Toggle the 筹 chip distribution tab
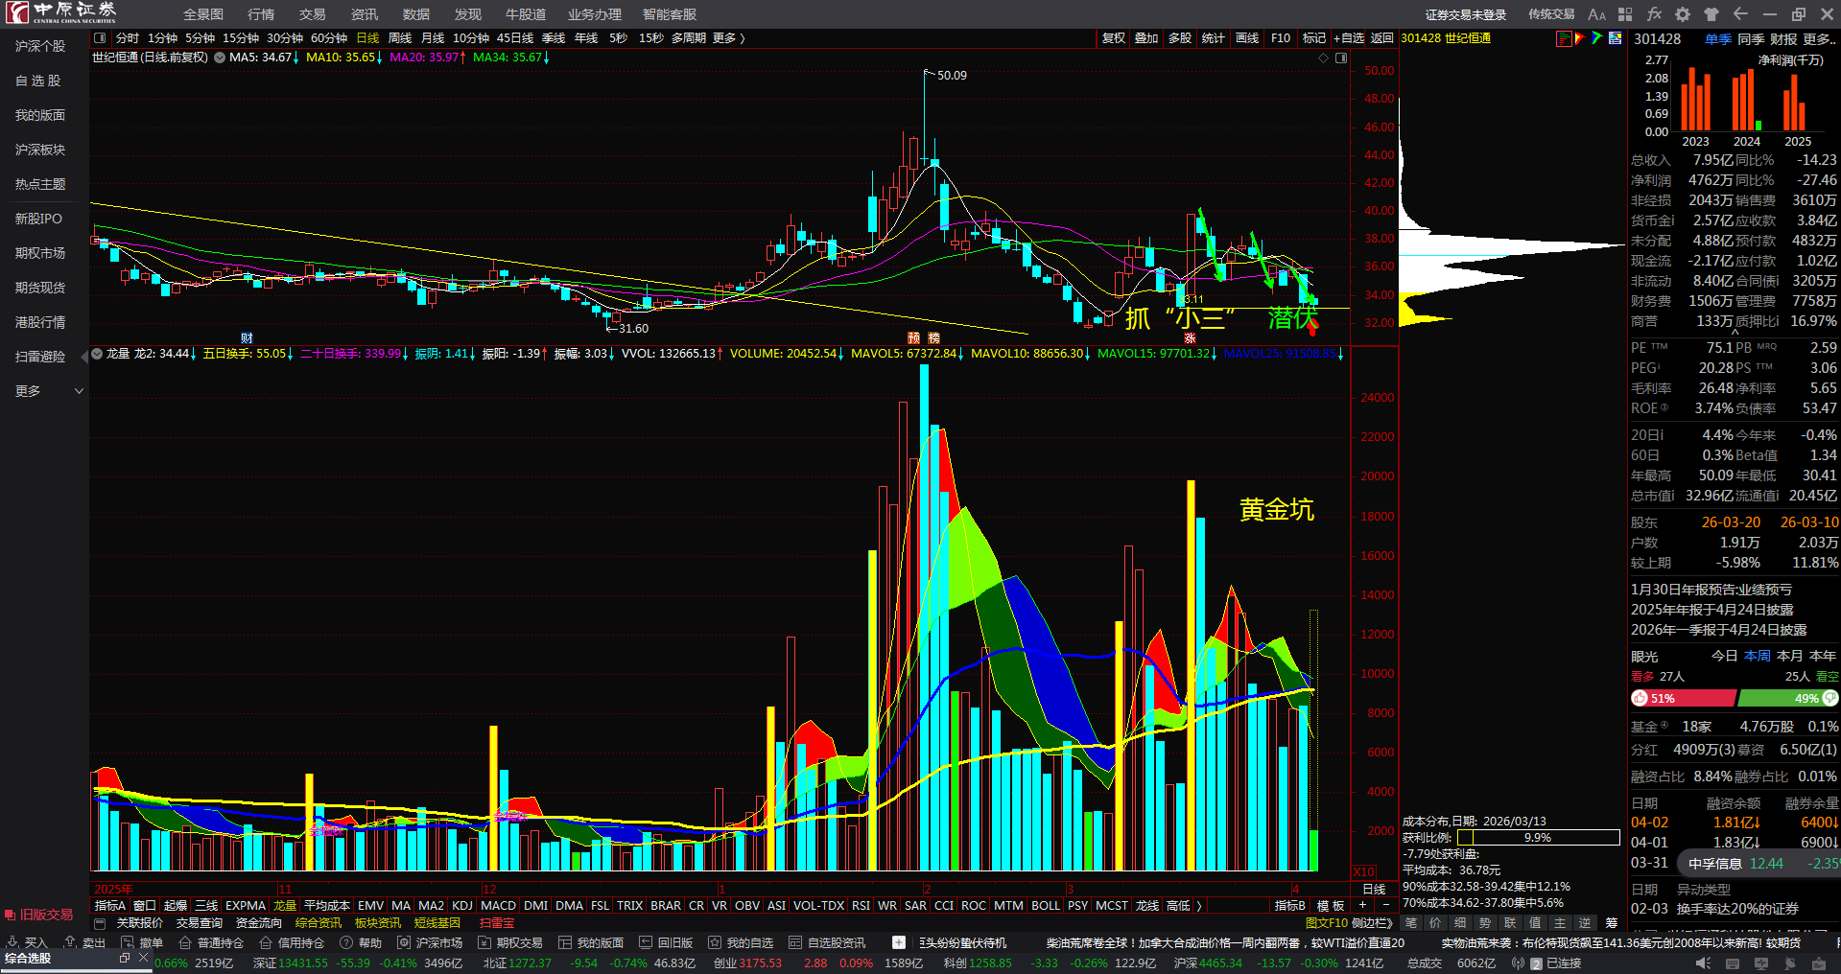The height and width of the screenshot is (974, 1841). [x=1612, y=923]
